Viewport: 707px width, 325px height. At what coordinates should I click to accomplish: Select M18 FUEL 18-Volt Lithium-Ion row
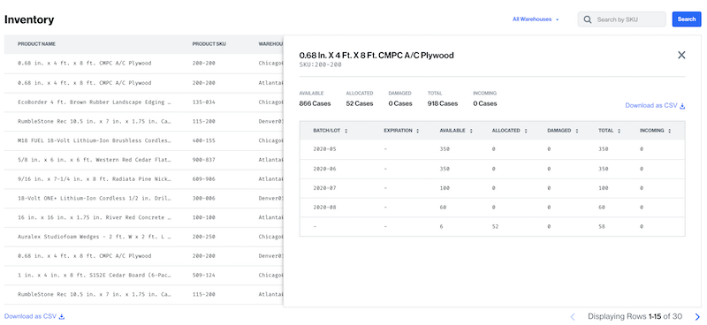click(x=143, y=140)
